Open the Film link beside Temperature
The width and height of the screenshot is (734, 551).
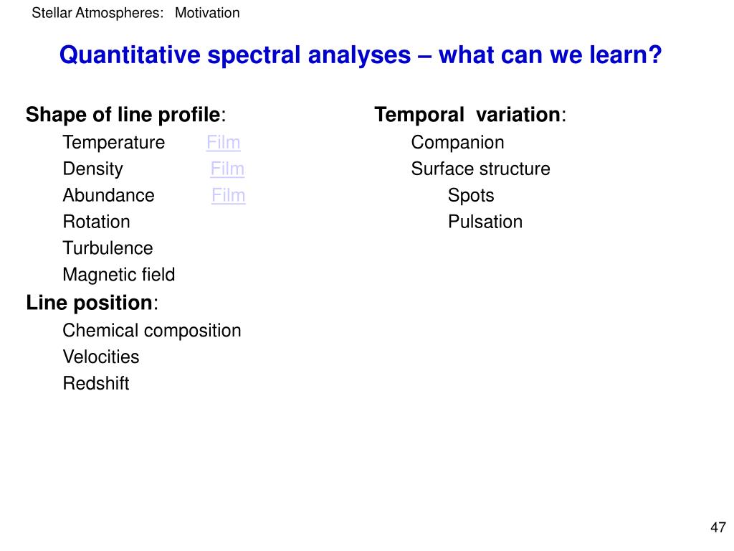coord(223,143)
